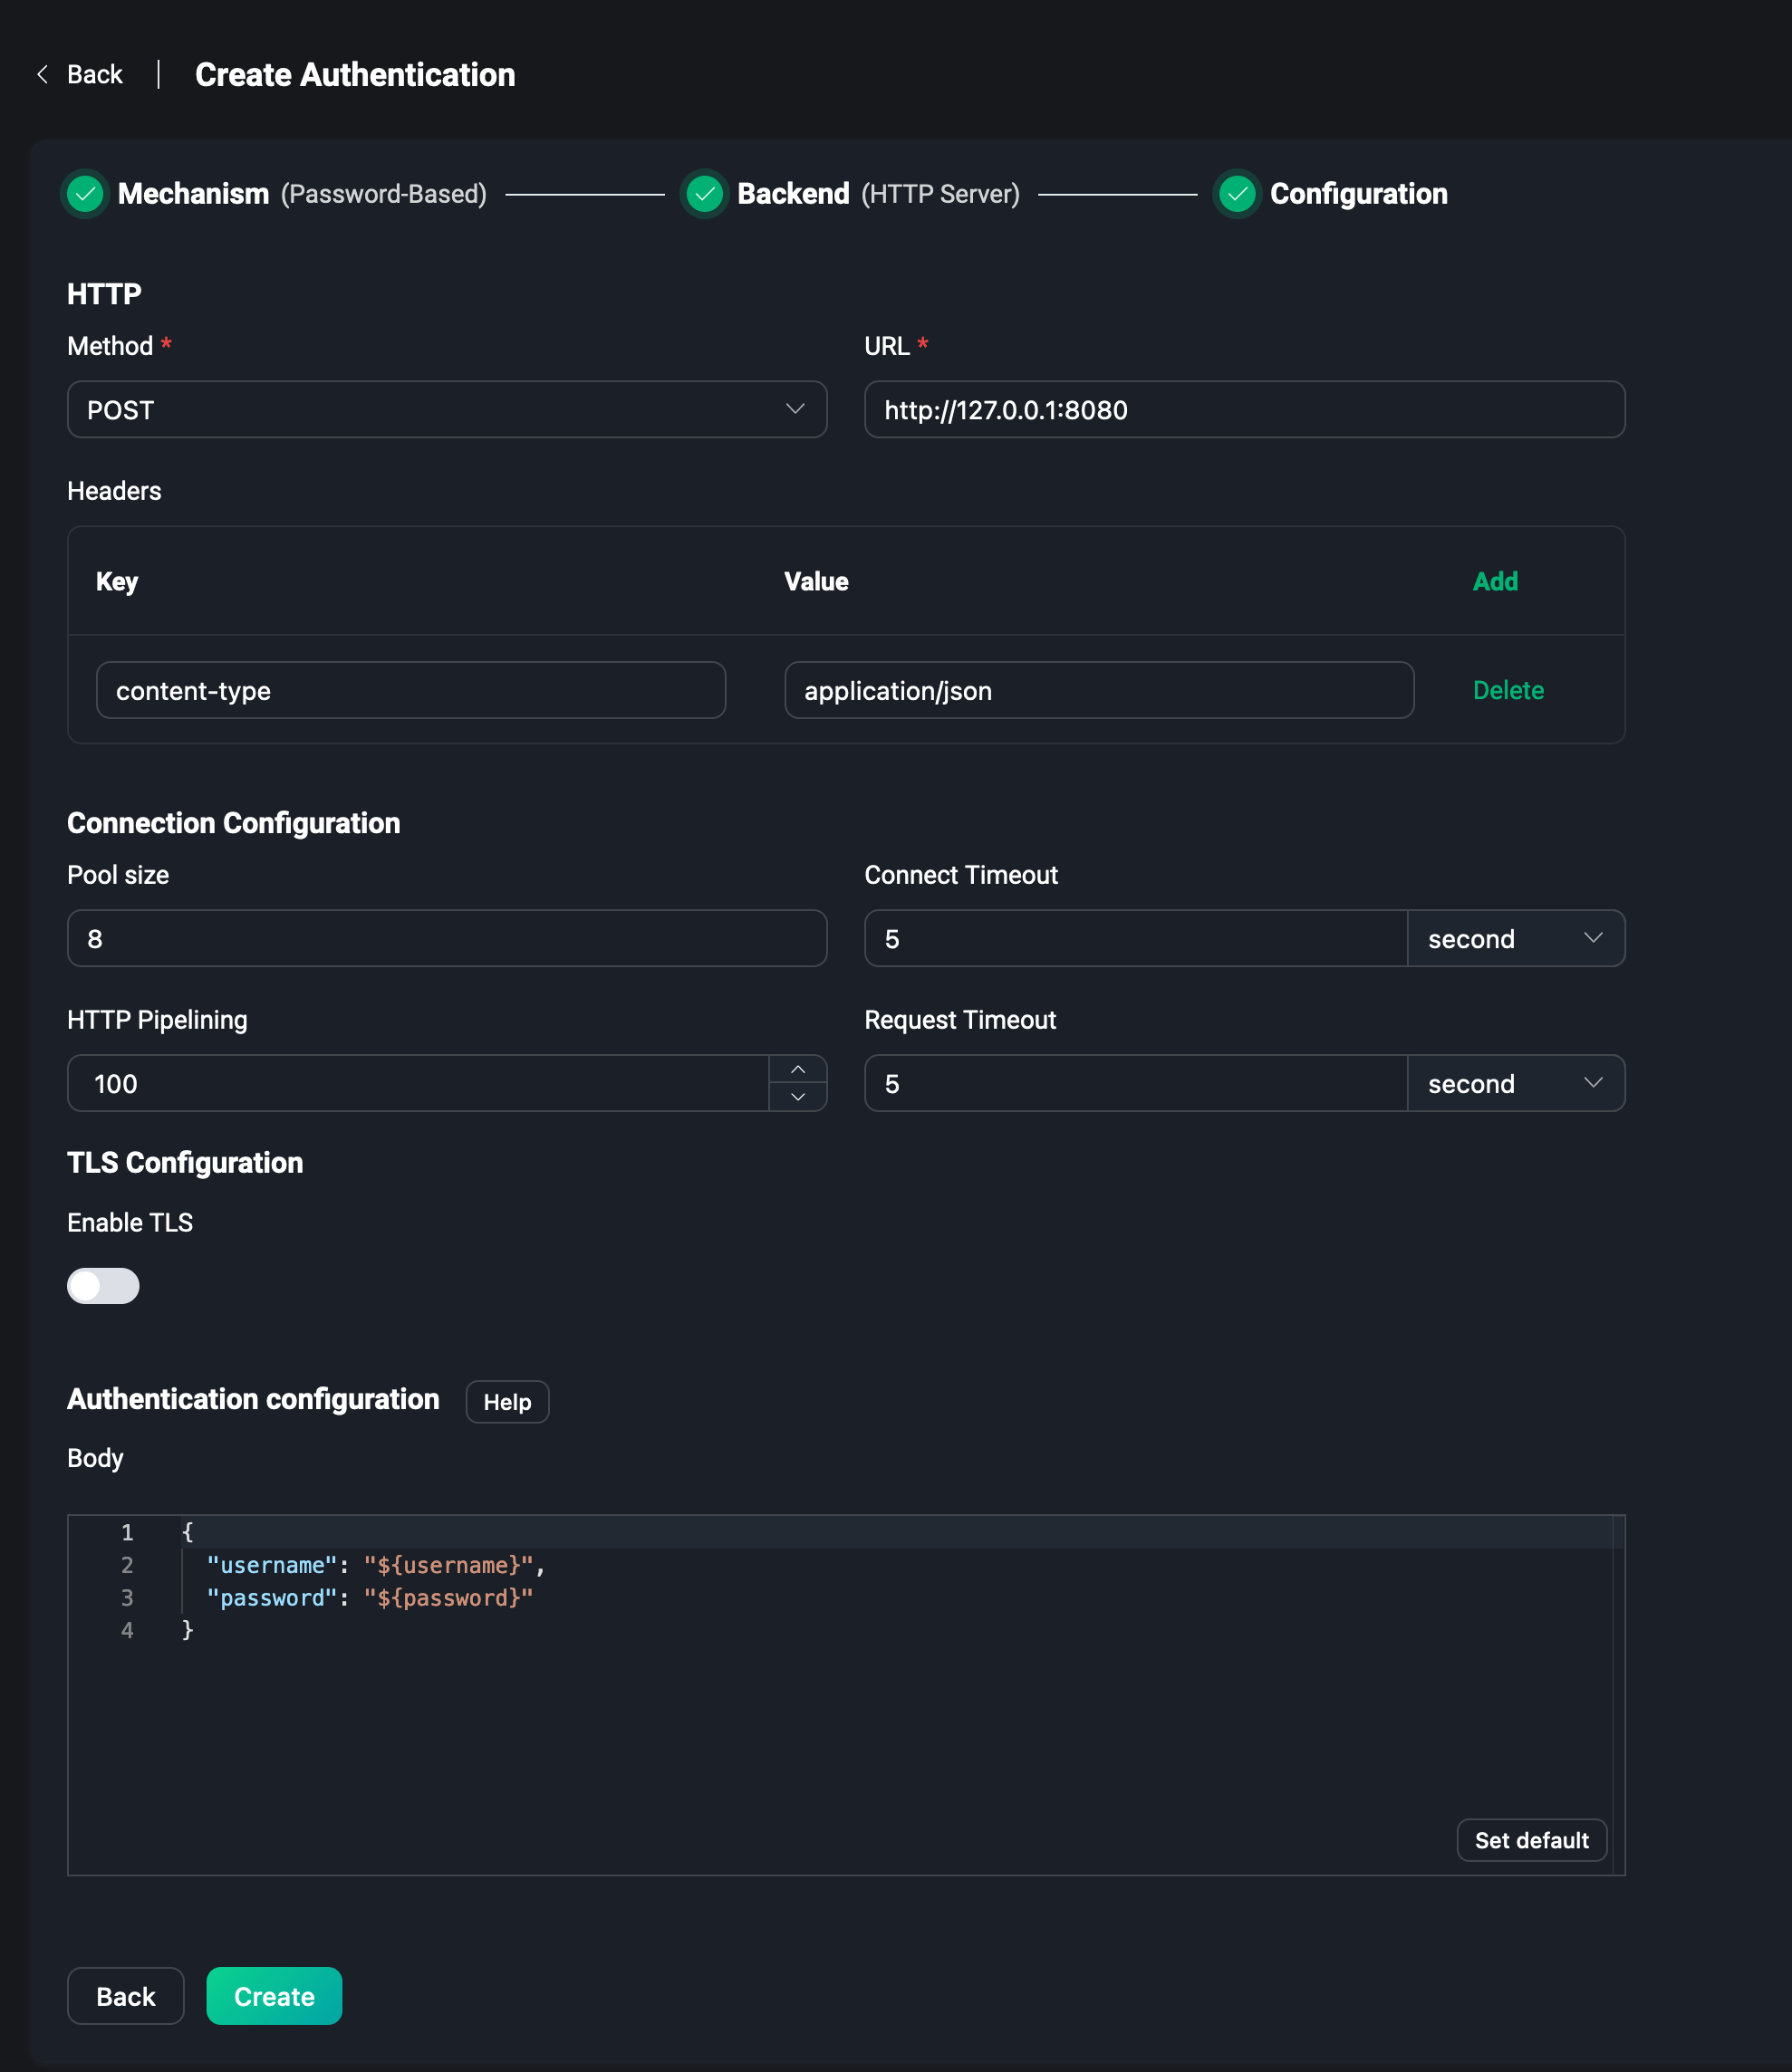The height and width of the screenshot is (2072, 1792).
Task: Open Request Timeout unit dropdown
Action: pos(1515,1083)
